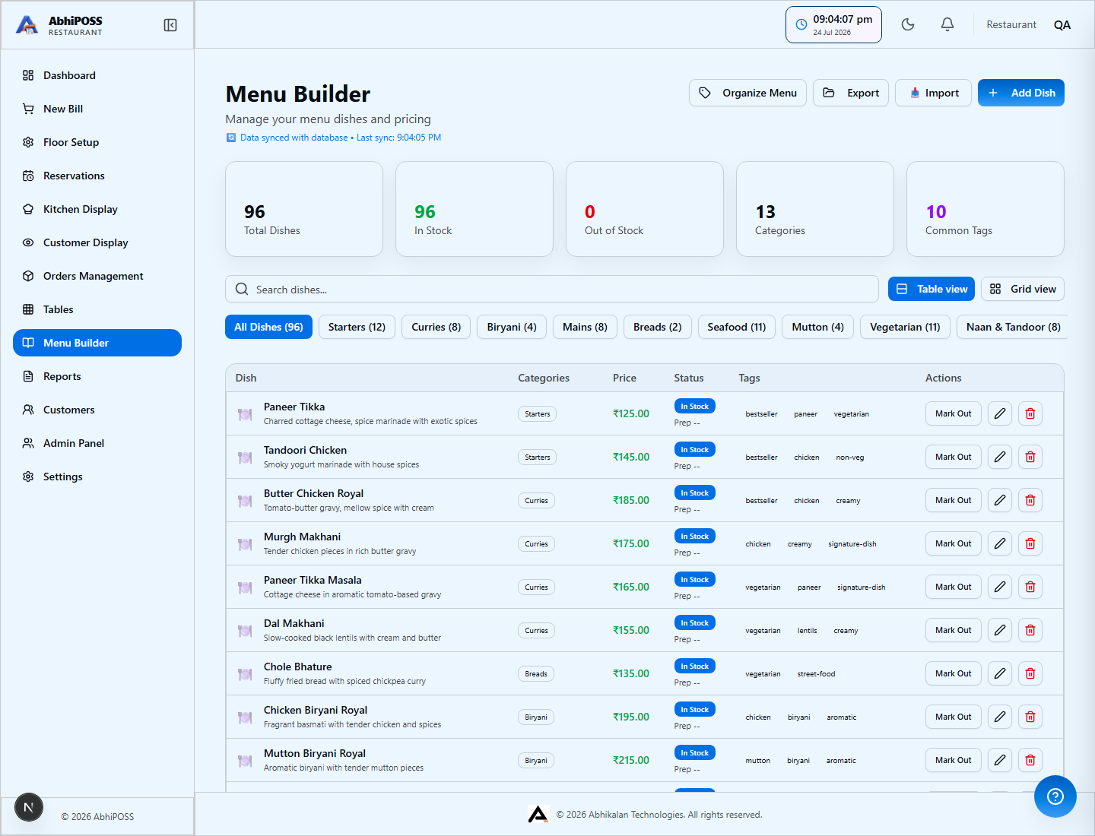Filter by Mutton (4)
1095x836 pixels.
[818, 327]
